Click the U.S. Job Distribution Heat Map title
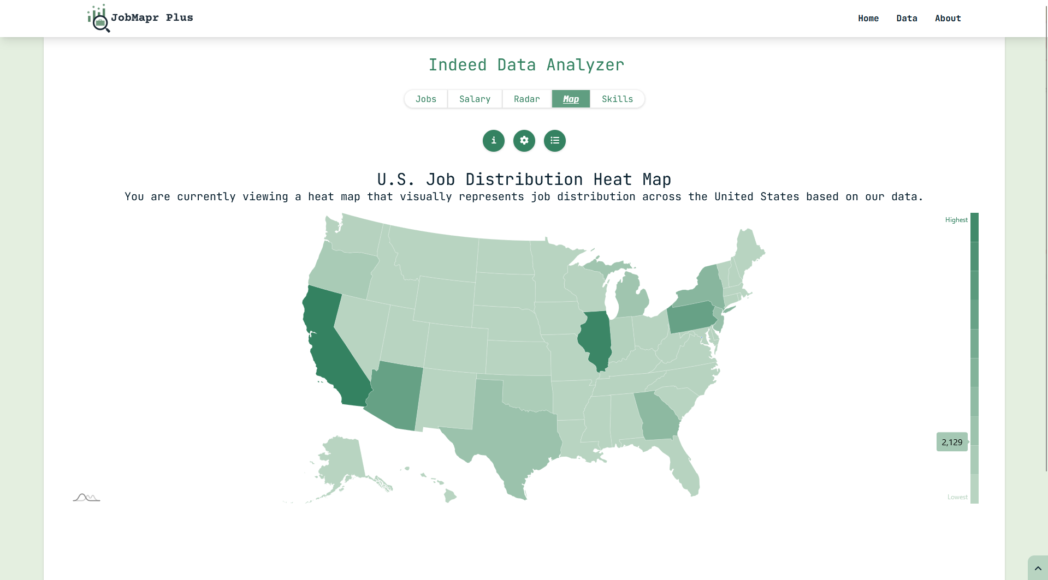 (x=524, y=179)
